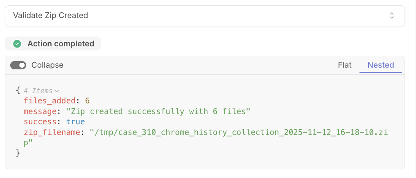This screenshot has width=416, height=178.
Task: Click the green checkmark status icon
Action: coord(17,43)
